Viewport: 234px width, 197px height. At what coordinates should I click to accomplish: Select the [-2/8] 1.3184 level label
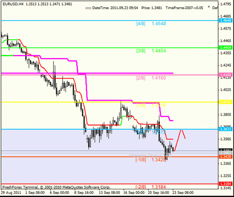click(x=151, y=187)
